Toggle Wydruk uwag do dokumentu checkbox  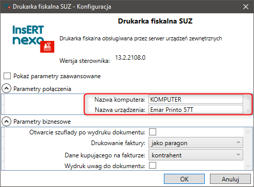click(153, 166)
